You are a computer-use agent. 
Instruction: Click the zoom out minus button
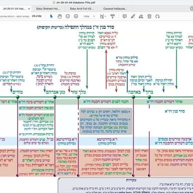68,16
